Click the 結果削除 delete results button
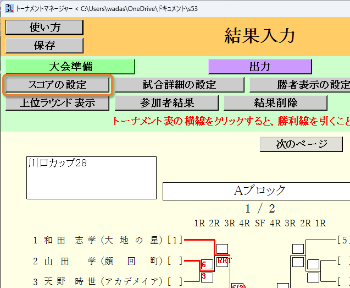The height and width of the screenshot is (288, 350). pos(275,103)
